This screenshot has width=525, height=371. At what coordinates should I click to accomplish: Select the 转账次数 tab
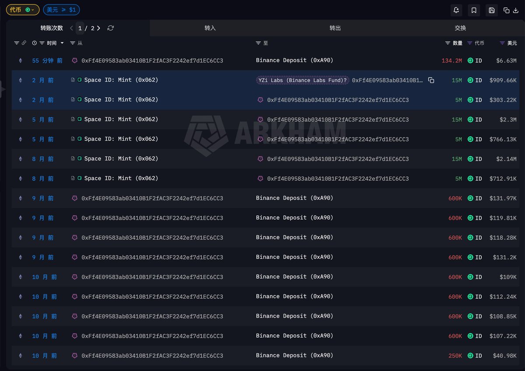pyautogui.click(x=52, y=28)
